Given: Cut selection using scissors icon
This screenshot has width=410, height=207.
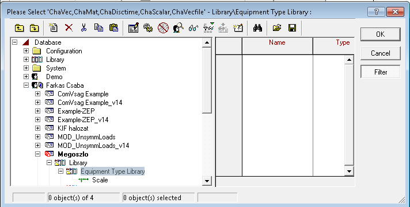Looking at the screenshot, I should click(x=83, y=28).
